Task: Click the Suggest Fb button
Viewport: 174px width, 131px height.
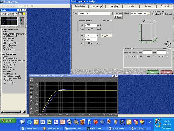Action: pos(106,35)
